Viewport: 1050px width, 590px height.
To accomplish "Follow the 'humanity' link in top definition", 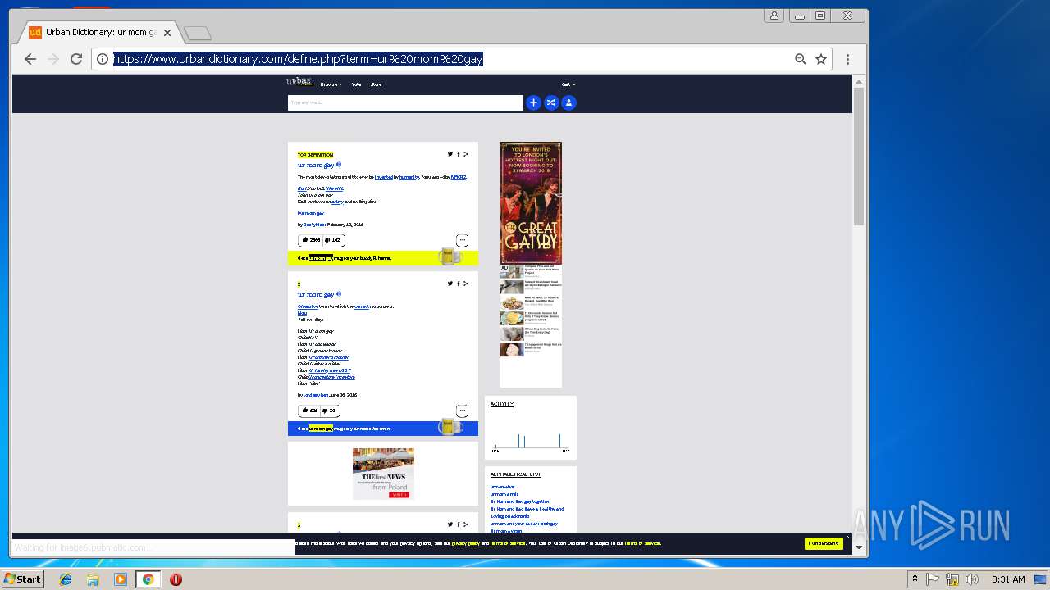I will [409, 177].
